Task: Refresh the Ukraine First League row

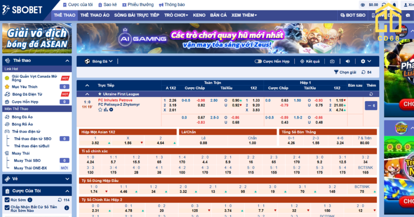Action: coord(371,94)
